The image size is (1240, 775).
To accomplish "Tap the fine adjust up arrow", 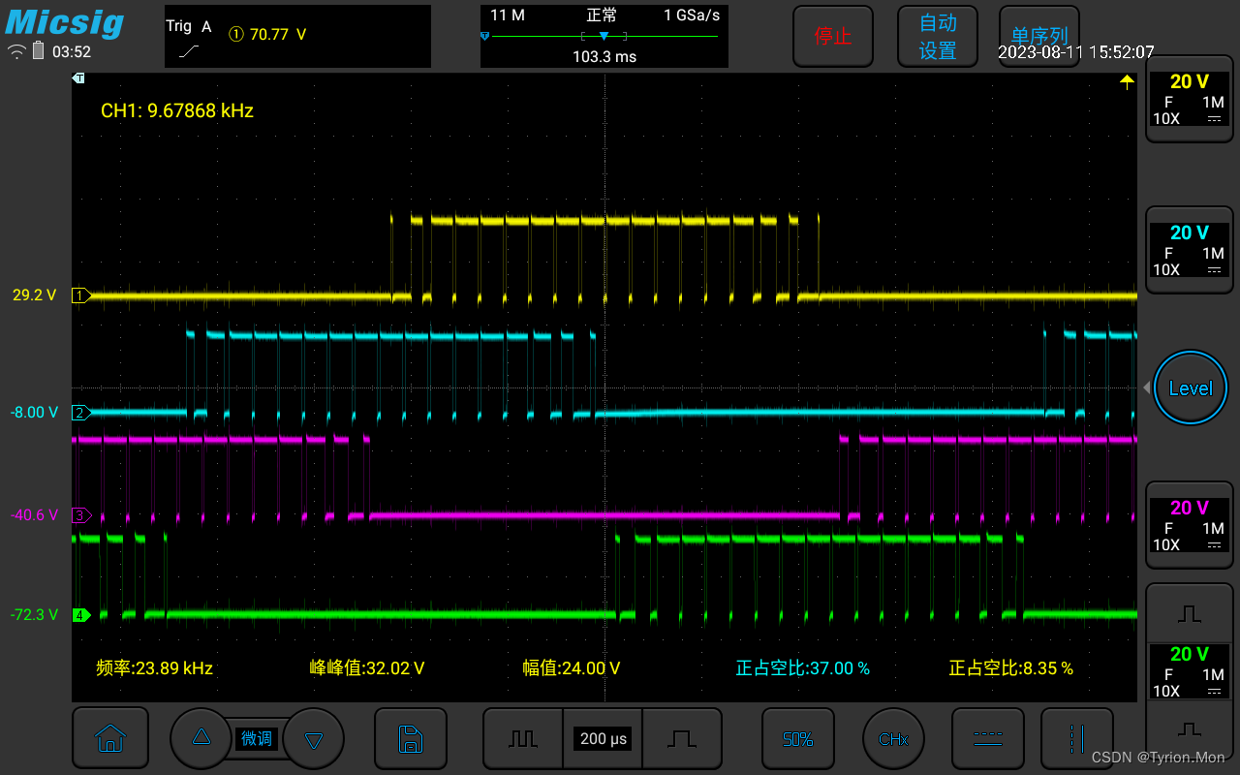I will (201, 738).
